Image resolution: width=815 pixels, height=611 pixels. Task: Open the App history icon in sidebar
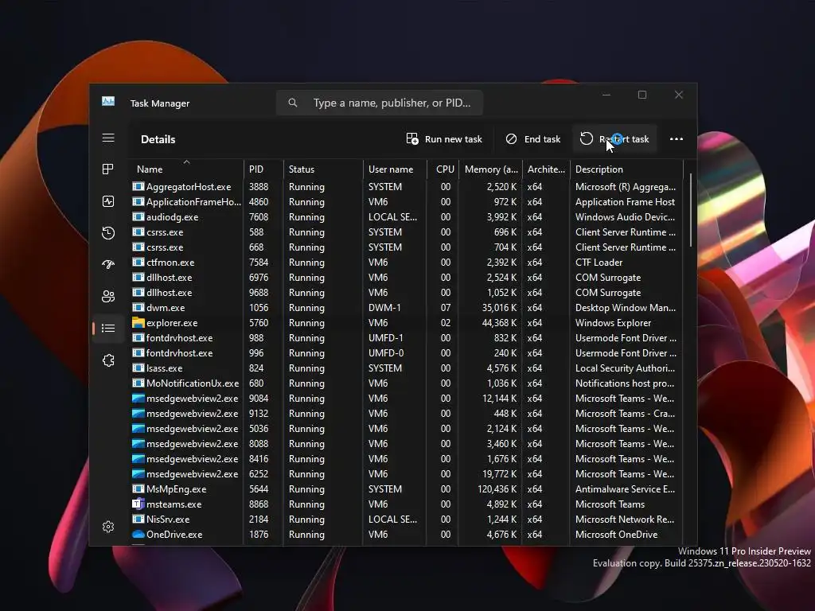click(108, 233)
